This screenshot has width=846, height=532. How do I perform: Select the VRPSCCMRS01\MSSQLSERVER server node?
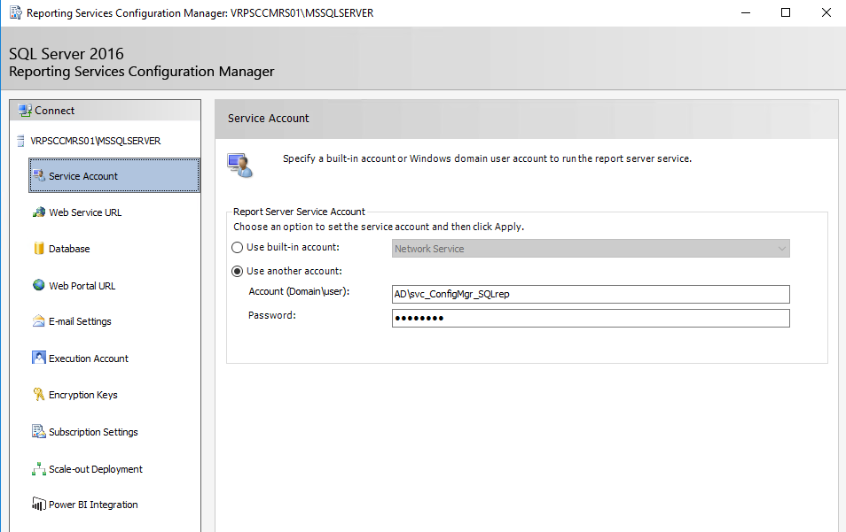[x=96, y=141]
